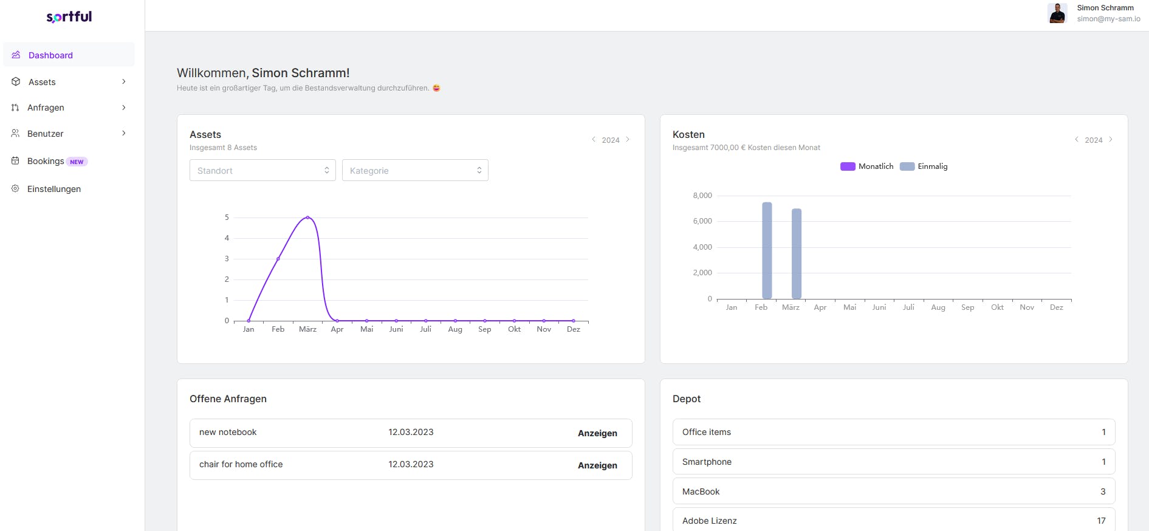
Task: Go to next year in Assets chart
Action: coord(628,140)
